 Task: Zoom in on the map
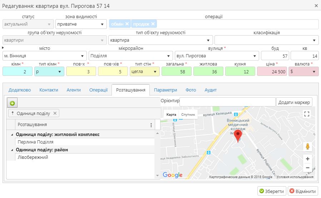(307, 158)
